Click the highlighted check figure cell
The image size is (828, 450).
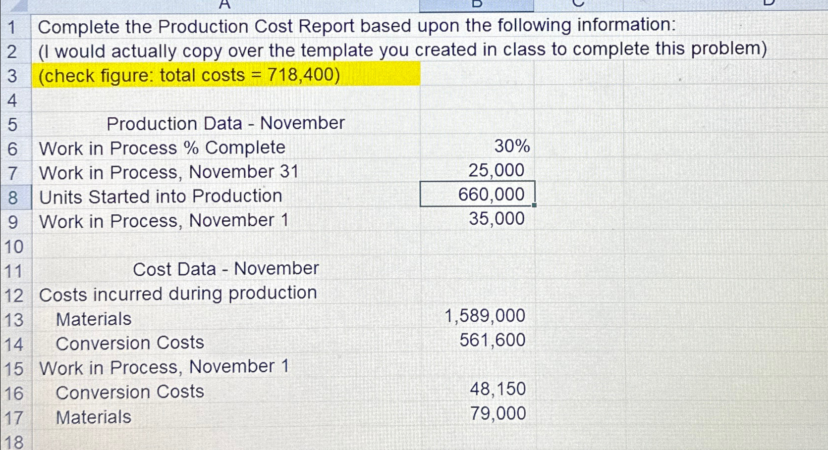coord(226,75)
